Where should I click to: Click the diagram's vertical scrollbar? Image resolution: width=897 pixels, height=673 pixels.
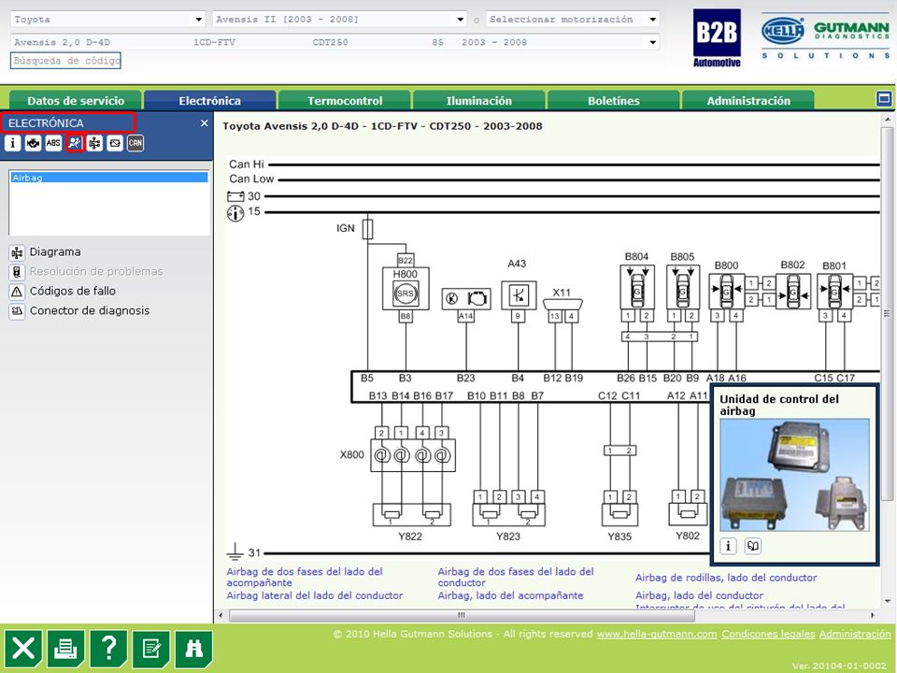pos(888,313)
